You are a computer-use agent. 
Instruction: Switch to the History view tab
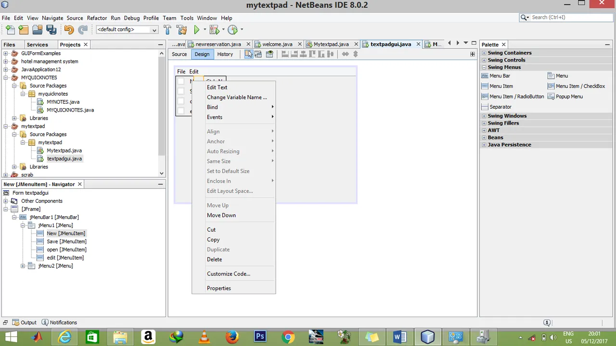pos(225,54)
